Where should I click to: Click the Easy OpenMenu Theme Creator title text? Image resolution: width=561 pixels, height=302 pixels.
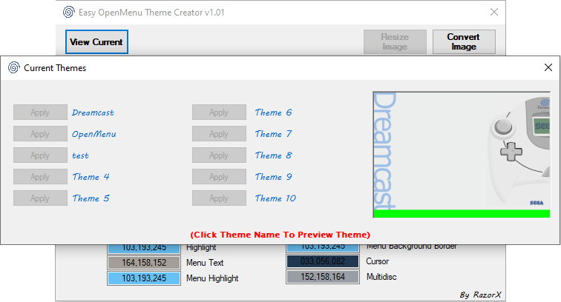click(151, 13)
